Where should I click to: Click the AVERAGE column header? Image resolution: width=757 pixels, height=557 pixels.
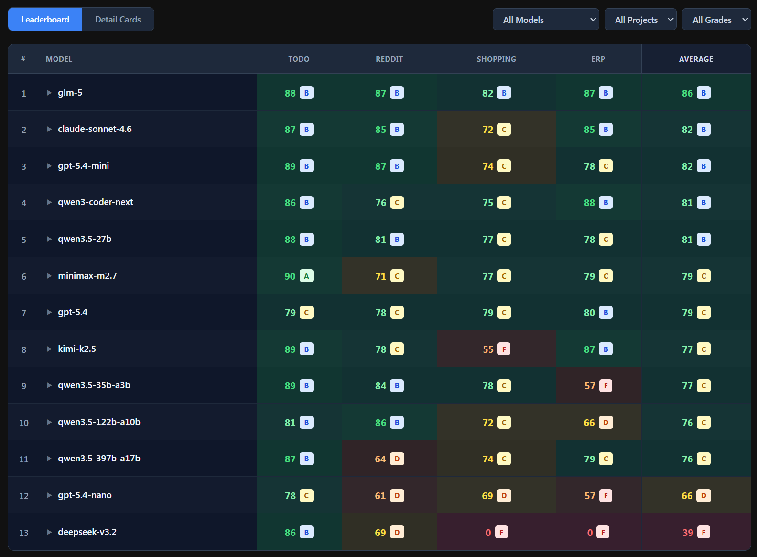(x=696, y=59)
